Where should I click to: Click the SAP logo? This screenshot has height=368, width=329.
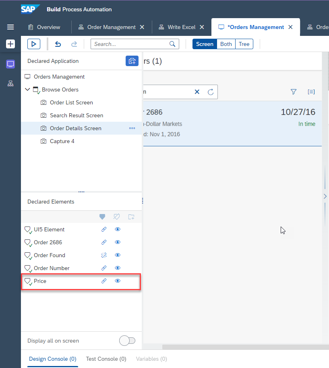[x=30, y=9]
